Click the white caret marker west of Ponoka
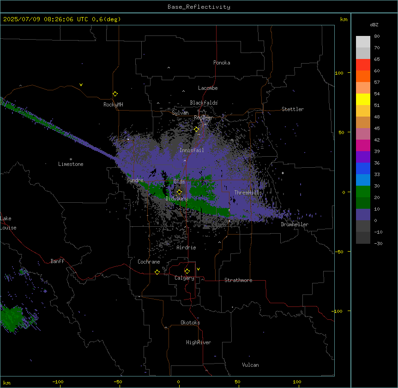398x388 pixels. [169, 68]
